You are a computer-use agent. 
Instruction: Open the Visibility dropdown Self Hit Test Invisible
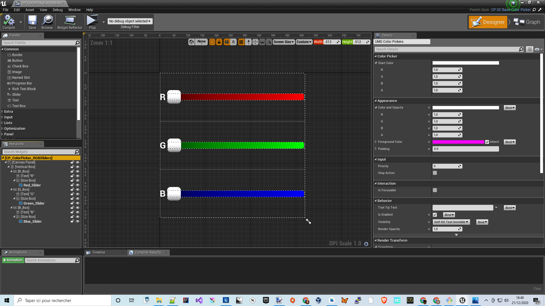(x=451, y=222)
